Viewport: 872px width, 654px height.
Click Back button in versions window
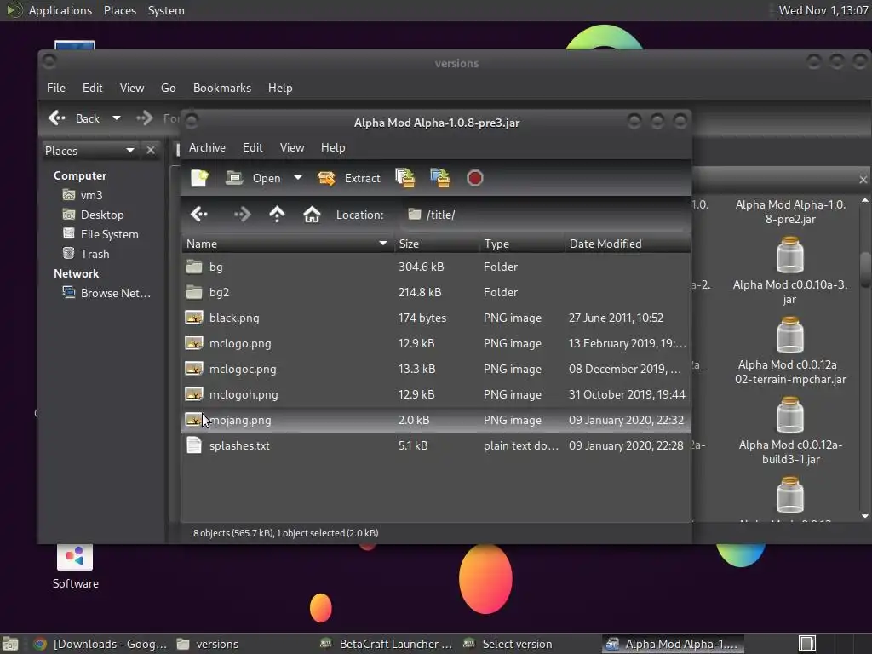click(x=74, y=118)
